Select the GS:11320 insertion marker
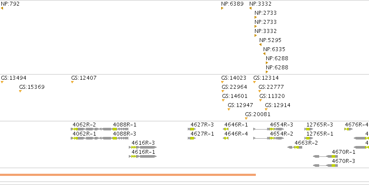This screenshot has height=185, width=369. 261,101
